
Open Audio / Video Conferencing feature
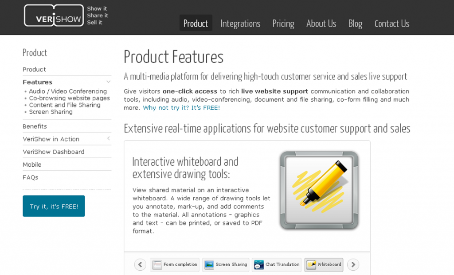68,91
